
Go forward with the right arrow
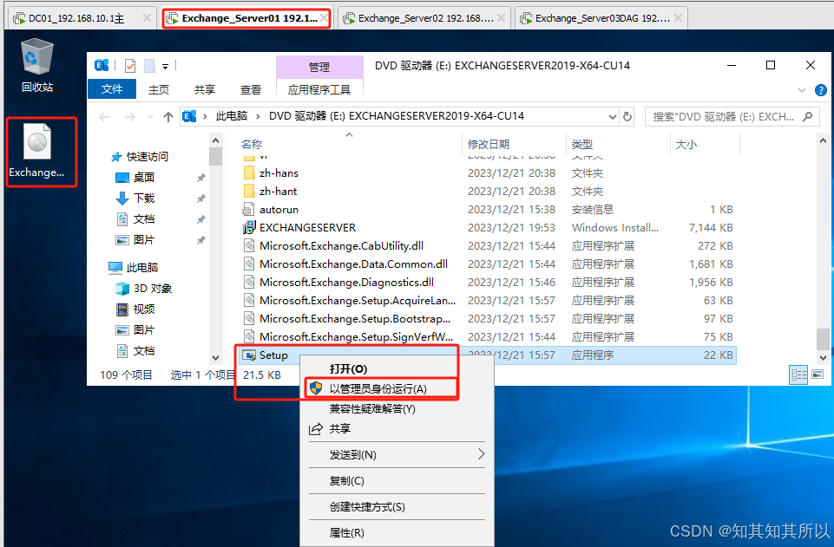pos(130,117)
